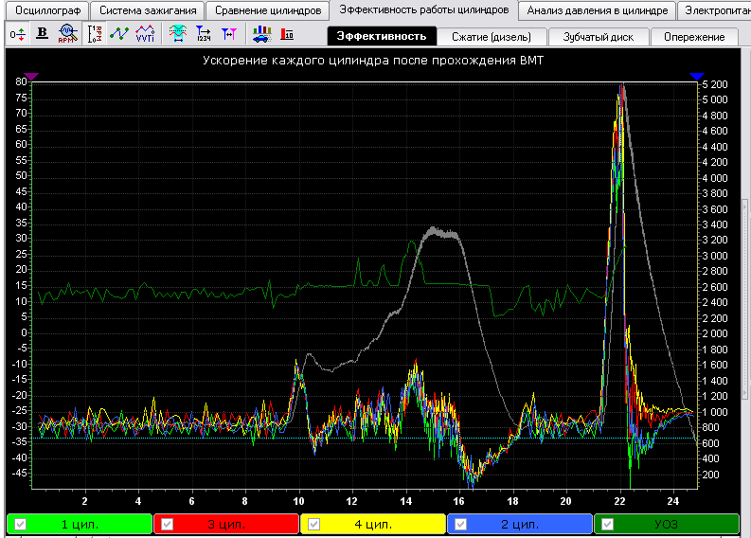The width and height of the screenshot is (751, 538).
Task: Switch to the Система зажигания tab
Action: pos(148,10)
